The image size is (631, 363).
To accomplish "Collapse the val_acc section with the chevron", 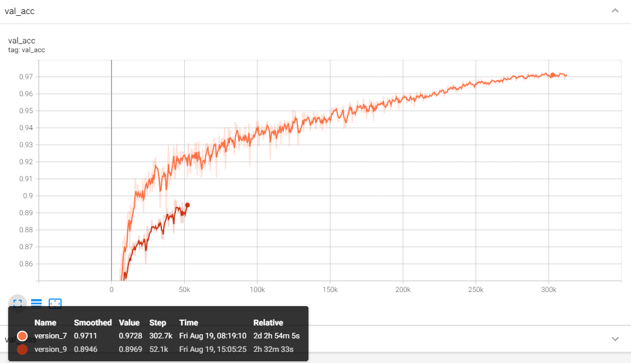I will point(615,11).
